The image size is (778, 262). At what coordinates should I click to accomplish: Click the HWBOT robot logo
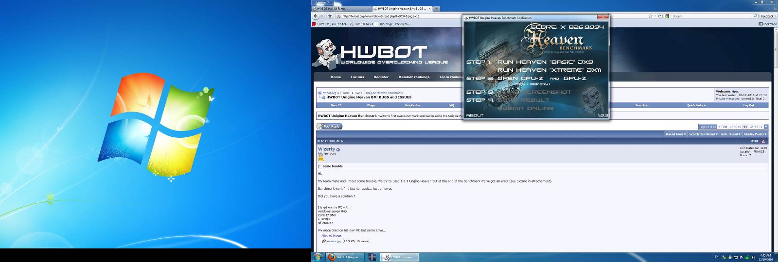(324, 54)
